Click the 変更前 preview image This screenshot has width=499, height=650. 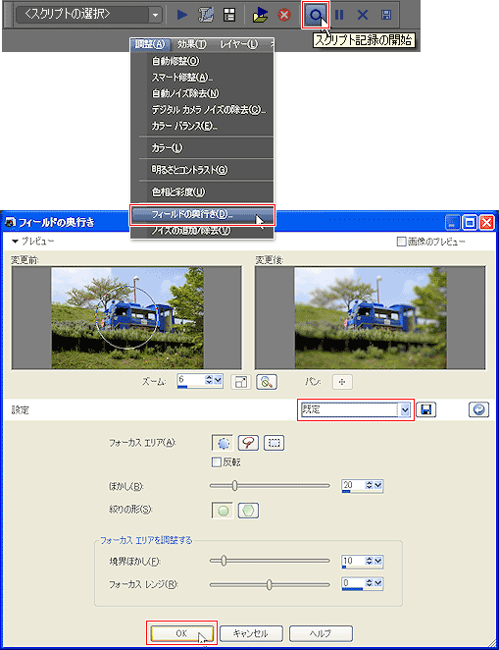[x=127, y=318]
